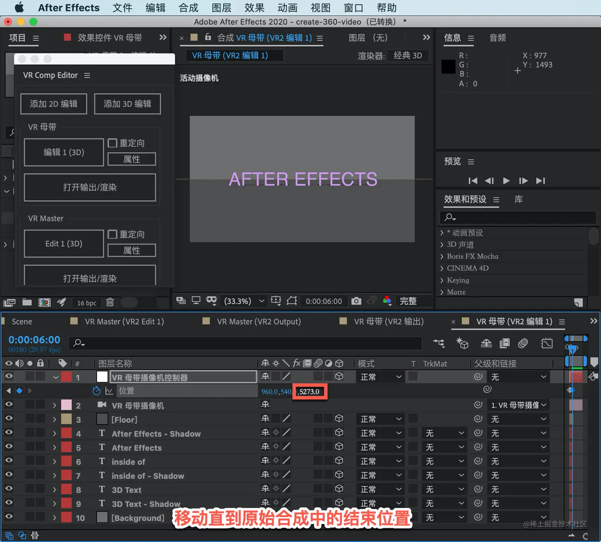
Task: Switch to the 音频 panel tab
Action: tap(498, 38)
